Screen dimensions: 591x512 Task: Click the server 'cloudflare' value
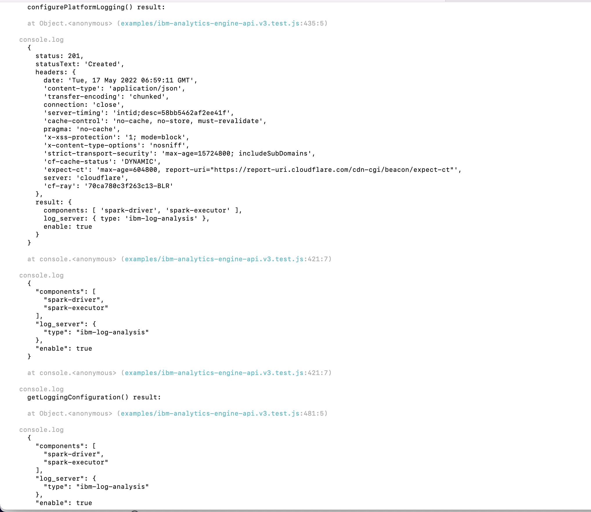100,178
